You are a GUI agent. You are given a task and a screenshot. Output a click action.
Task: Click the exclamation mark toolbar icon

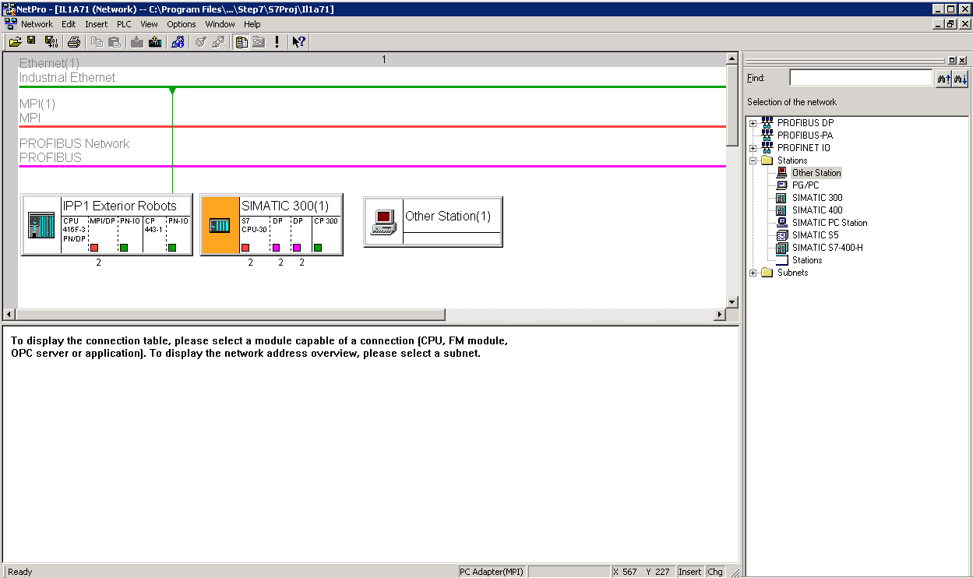[x=277, y=41]
